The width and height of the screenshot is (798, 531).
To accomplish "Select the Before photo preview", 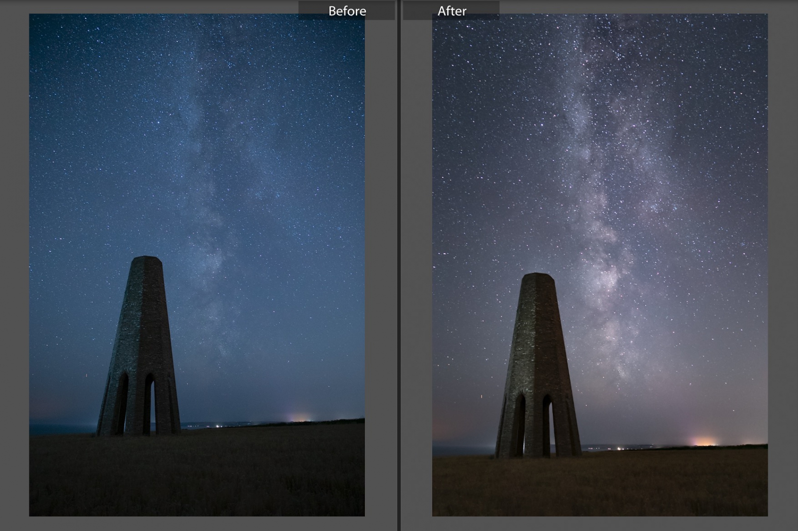I will [197, 265].
